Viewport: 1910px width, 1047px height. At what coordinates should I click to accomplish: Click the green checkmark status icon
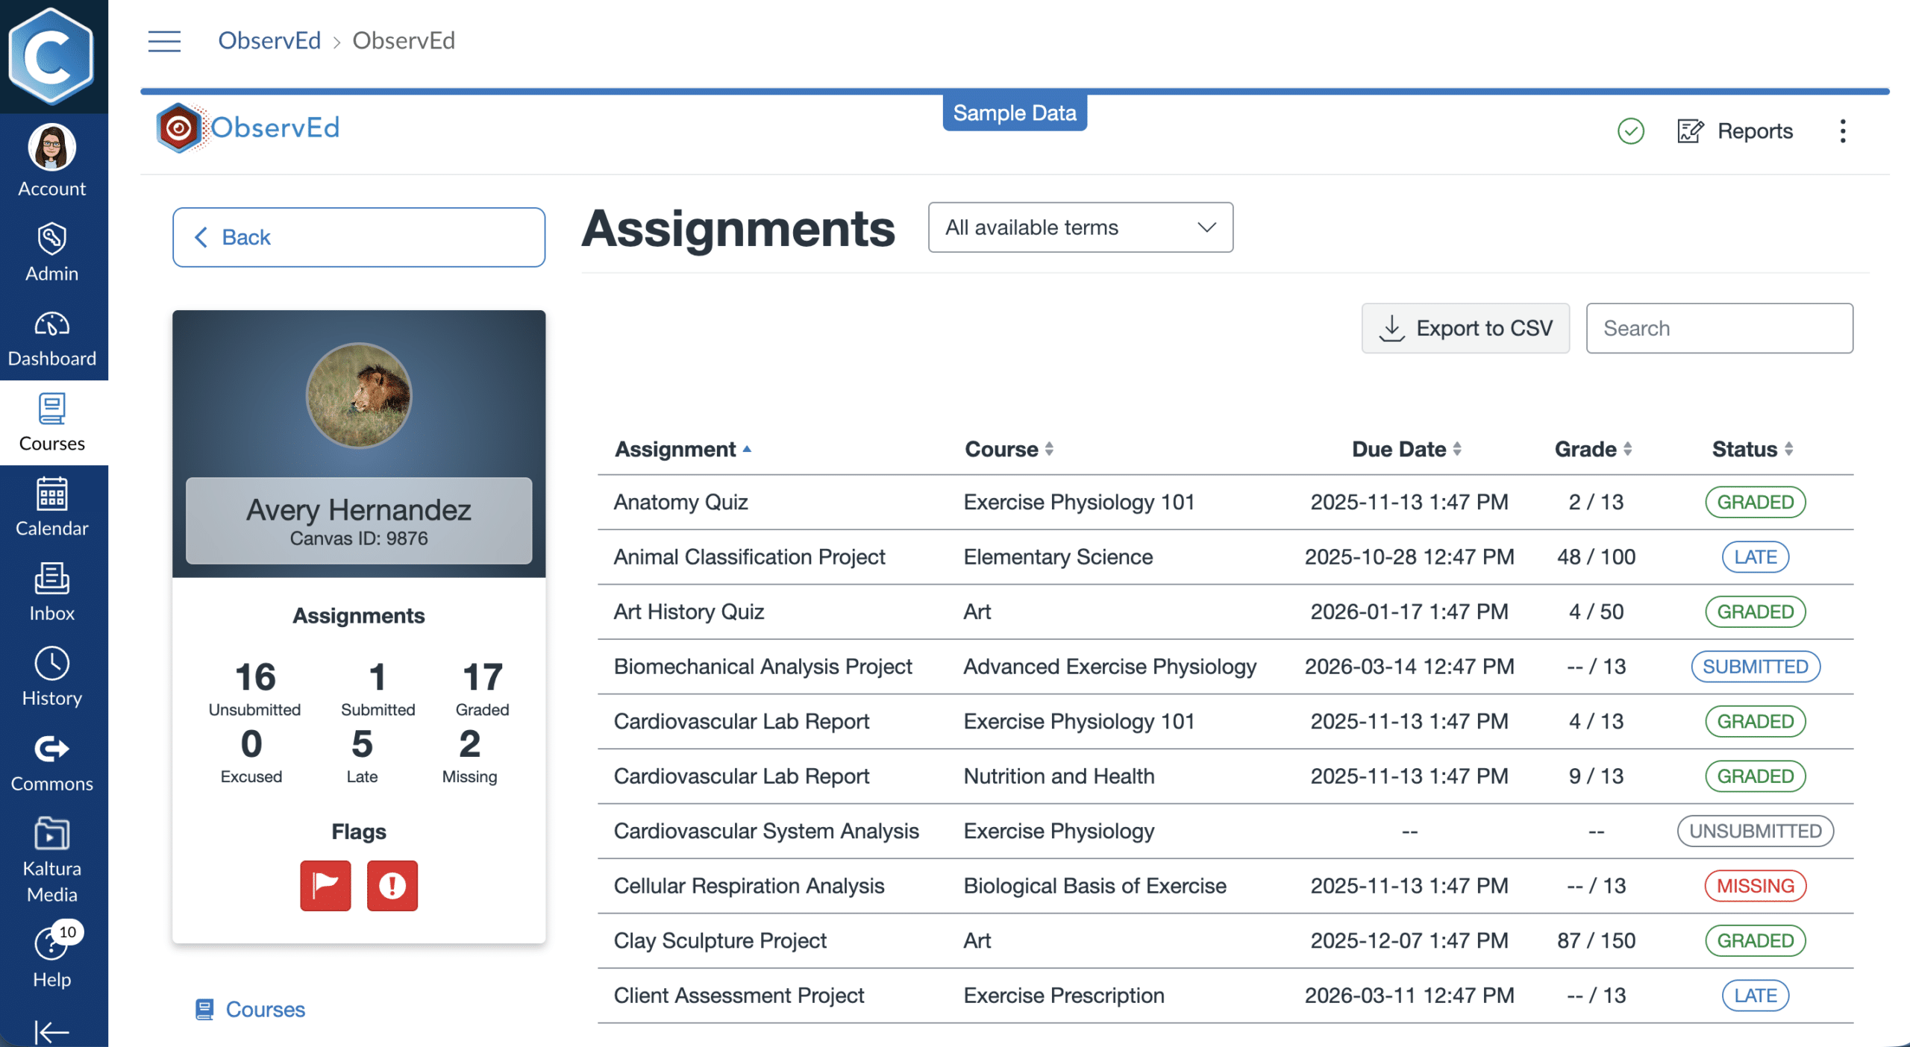pyautogui.click(x=1630, y=131)
